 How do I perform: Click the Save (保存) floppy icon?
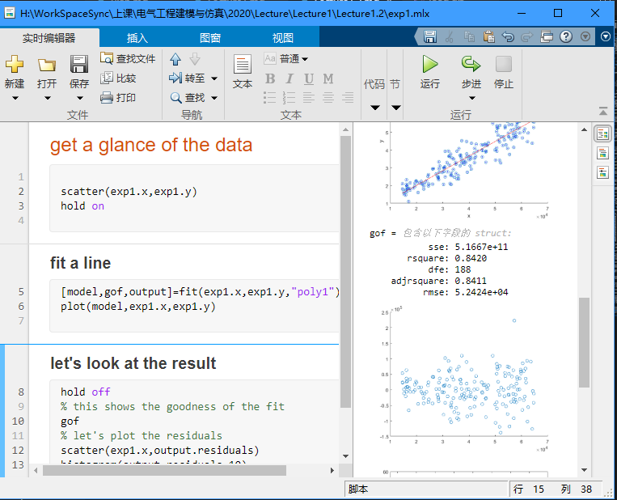point(78,65)
